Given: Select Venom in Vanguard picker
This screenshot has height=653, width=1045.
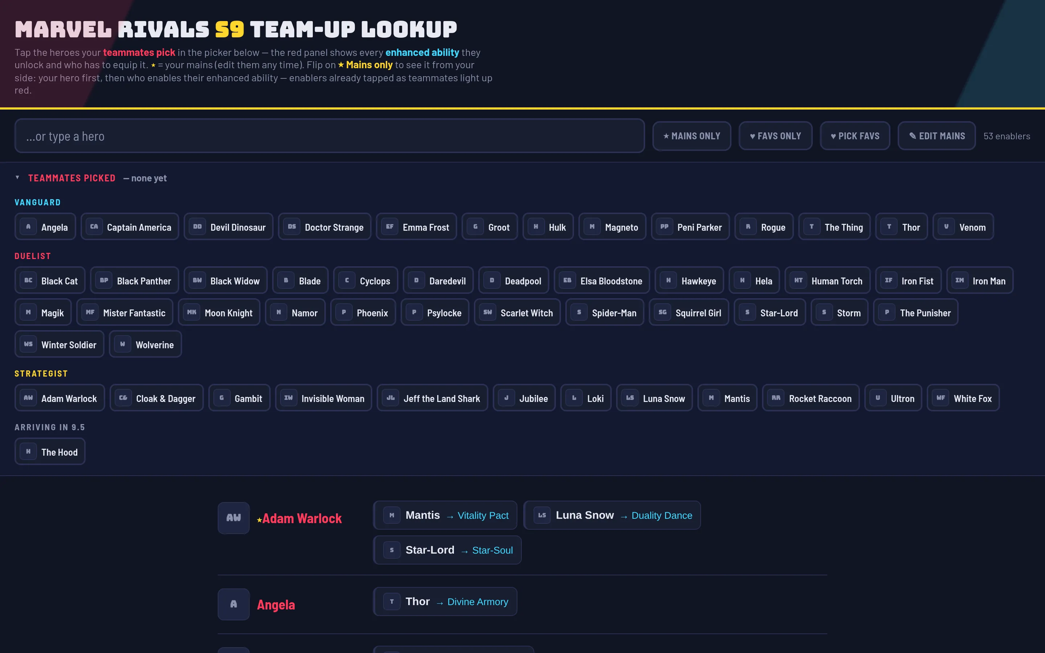Looking at the screenshot, I should (963, 227).
